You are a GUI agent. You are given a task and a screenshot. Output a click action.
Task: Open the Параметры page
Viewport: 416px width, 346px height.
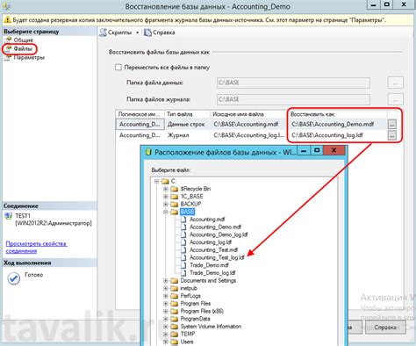[x=29, y=57]
